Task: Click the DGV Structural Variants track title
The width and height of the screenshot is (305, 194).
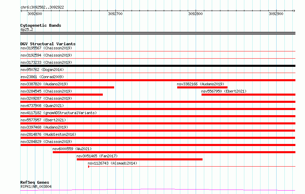Action: point(48,44)
